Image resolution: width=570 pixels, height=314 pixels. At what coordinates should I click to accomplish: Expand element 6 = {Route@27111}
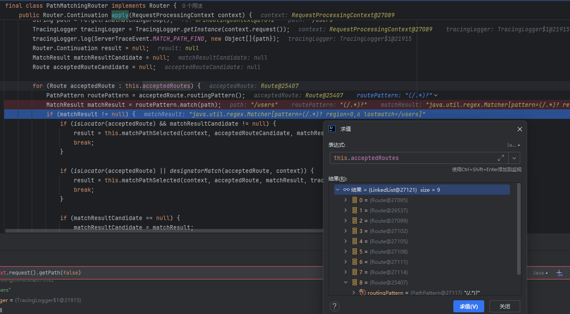(346, 262)
